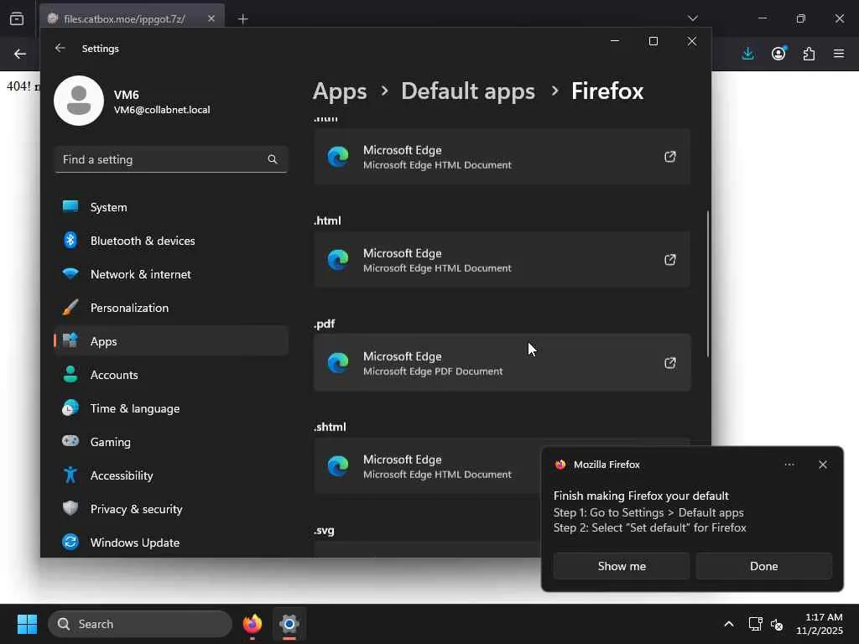Click the taskbar Search box

tap(140, 624)
